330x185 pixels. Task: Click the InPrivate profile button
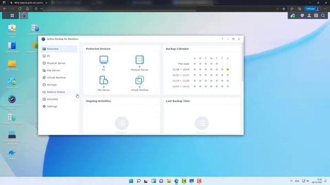(x=312, y=9)
